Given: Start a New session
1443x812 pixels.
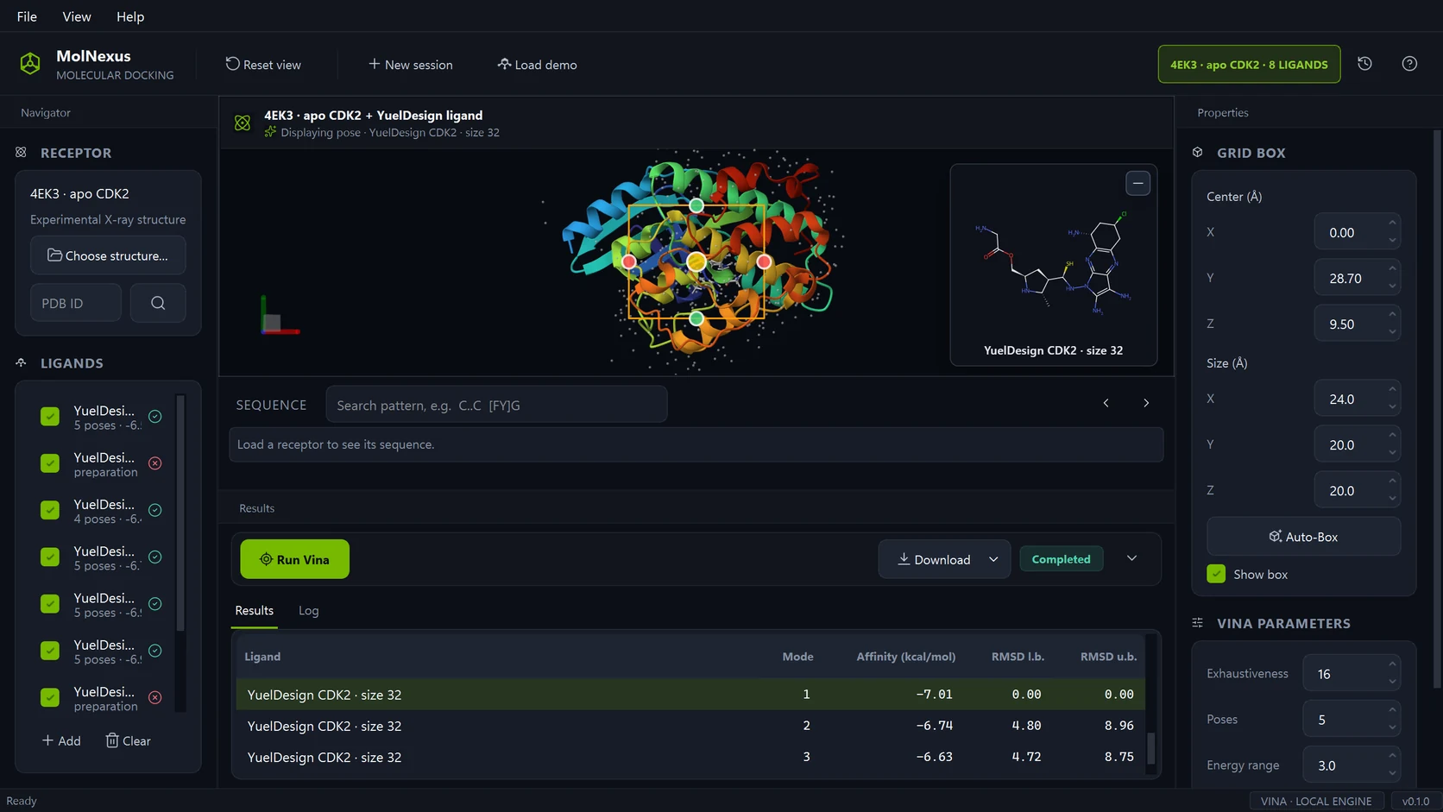Looking at the screenshot, I should pyautogui.click(x=411, y=65).
